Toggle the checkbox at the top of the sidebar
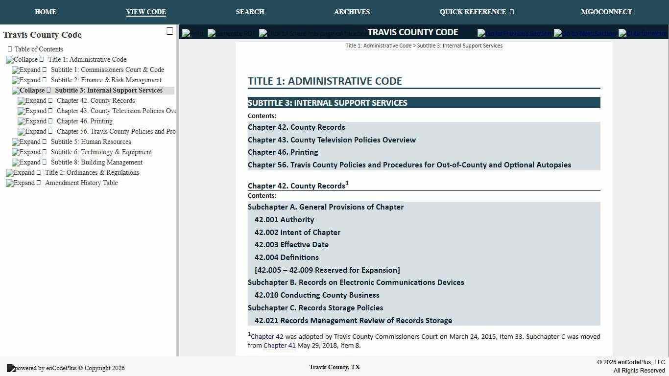Screen dimensions: 669x376 (170, 31)
